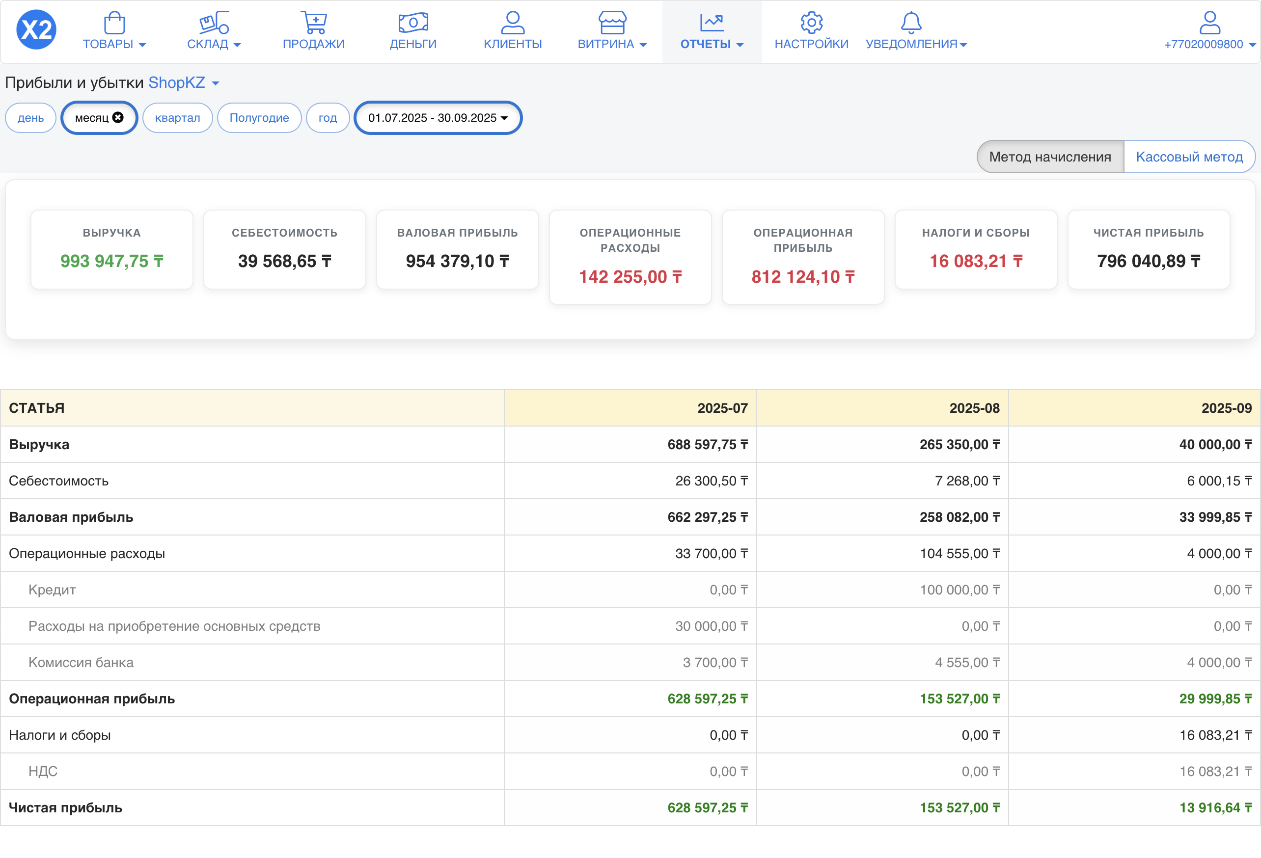Open Клиенты person icon

512,23
